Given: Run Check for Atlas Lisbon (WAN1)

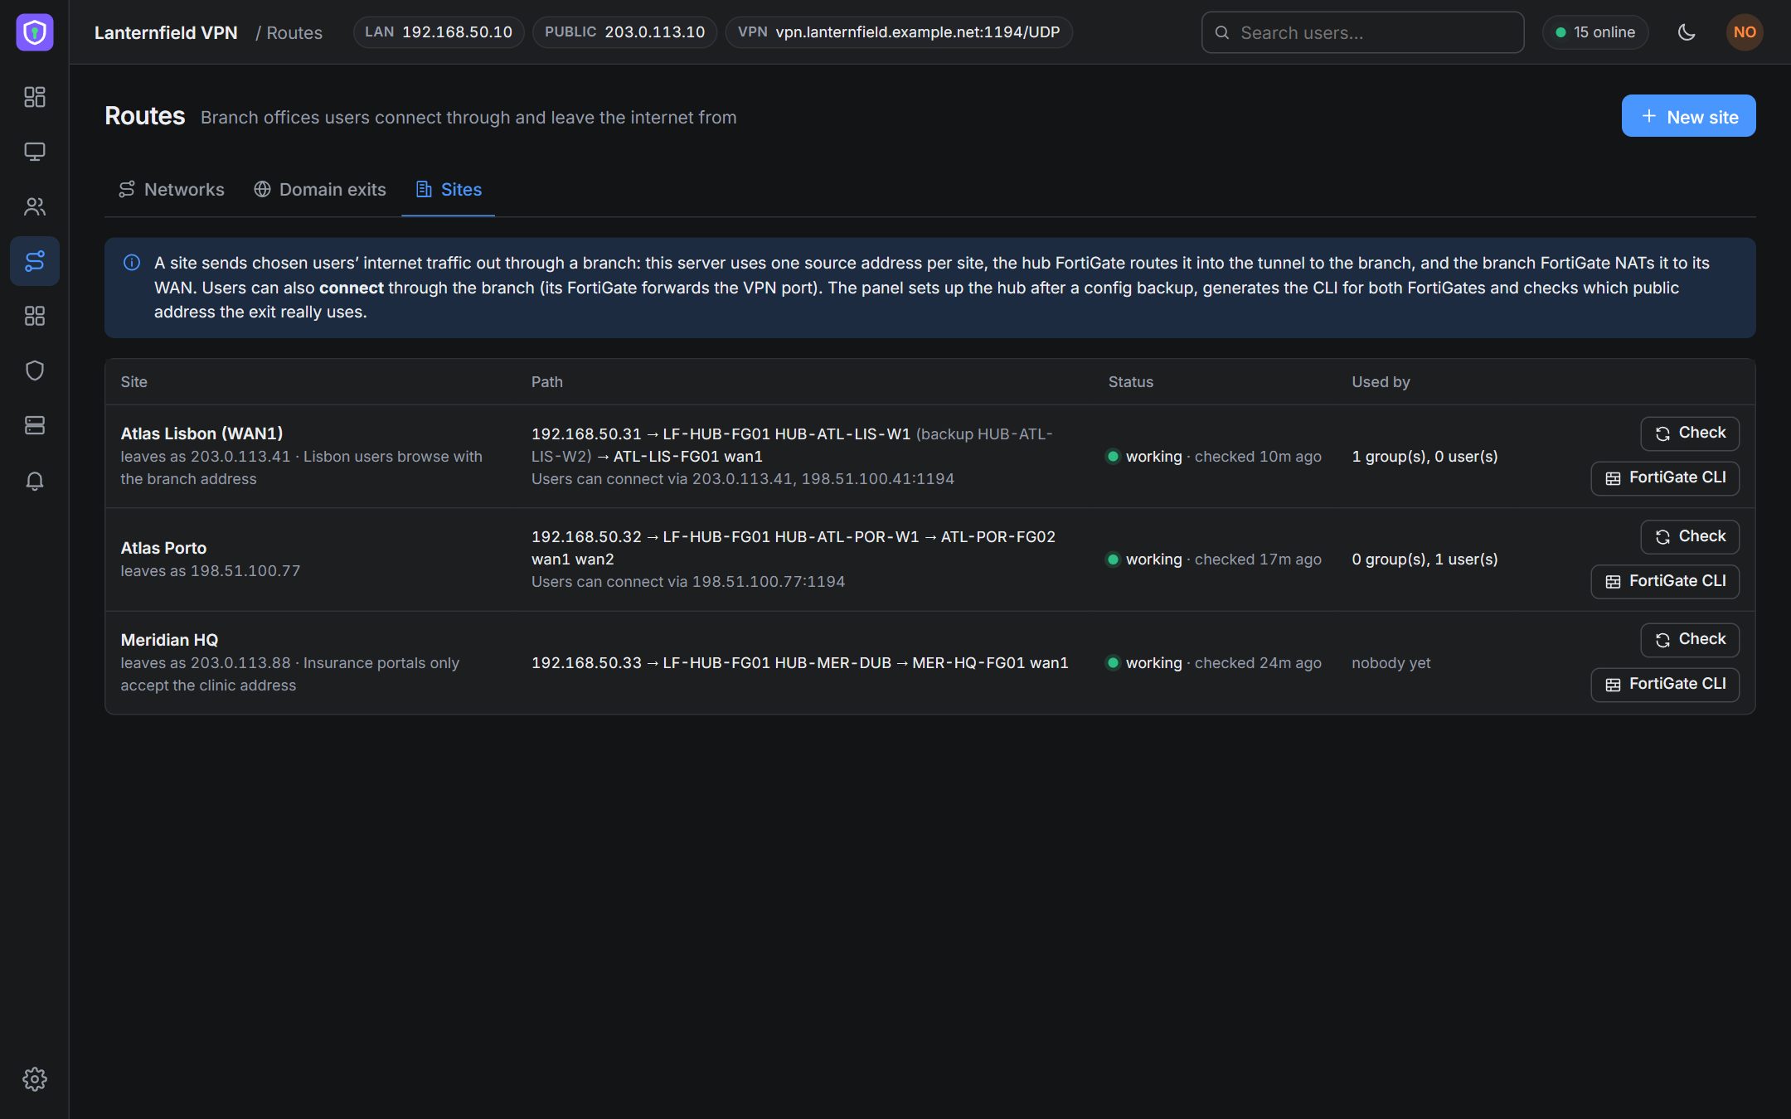Looking at the screenshot, I should pyautogui.click(x=1690, y=434).
